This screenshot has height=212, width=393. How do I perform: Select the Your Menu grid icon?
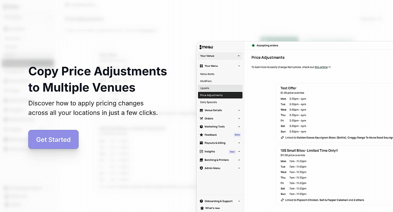tap(201, 66)
